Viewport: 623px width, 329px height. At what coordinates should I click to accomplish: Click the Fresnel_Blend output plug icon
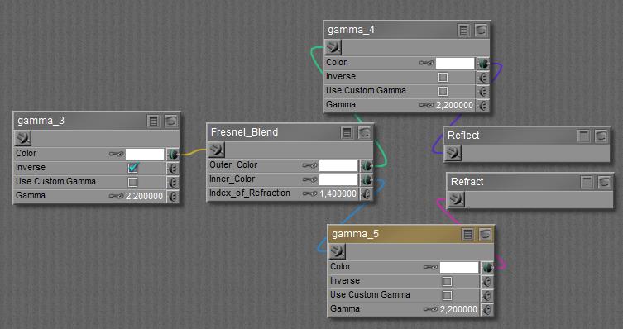coord(217,150)
